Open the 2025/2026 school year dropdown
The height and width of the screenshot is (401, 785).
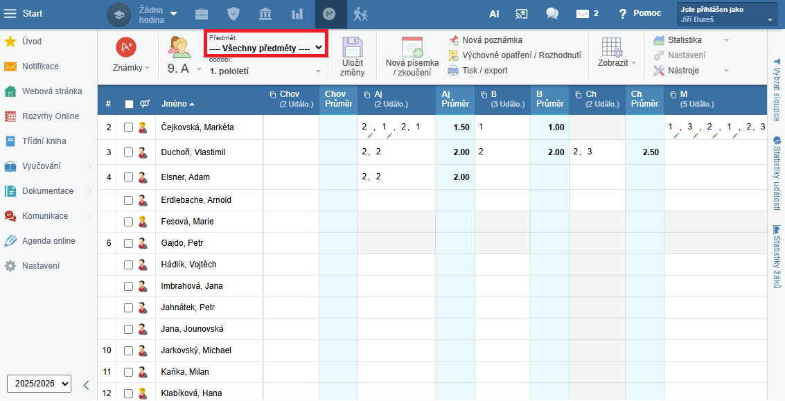tap(39, 383)
